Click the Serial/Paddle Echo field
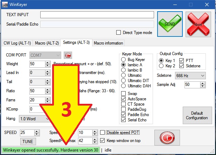 [x=97, y=24]
